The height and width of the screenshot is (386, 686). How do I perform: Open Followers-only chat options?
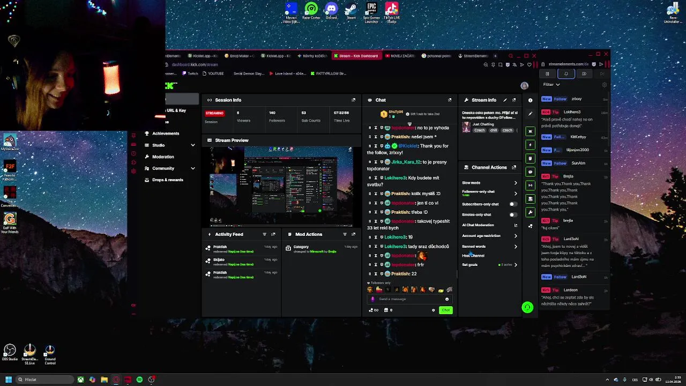pyautogui.click(x=489, y=192)
